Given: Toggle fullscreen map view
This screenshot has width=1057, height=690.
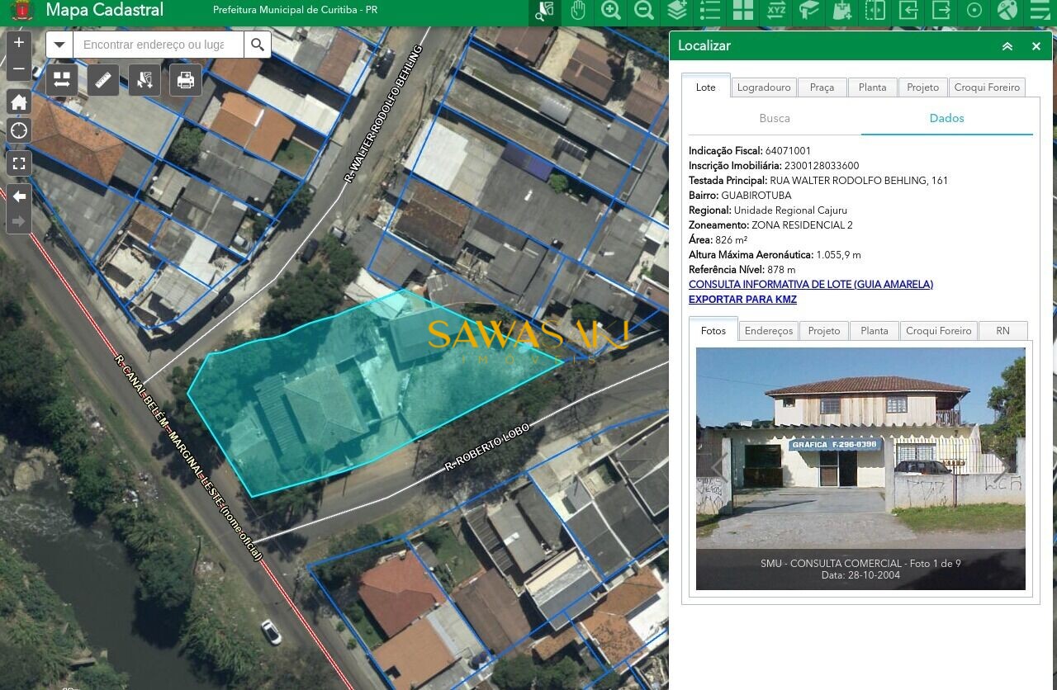Looking at the screenshot, I should (19, 163).
